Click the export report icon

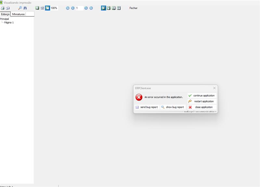[x=8, y=8]
